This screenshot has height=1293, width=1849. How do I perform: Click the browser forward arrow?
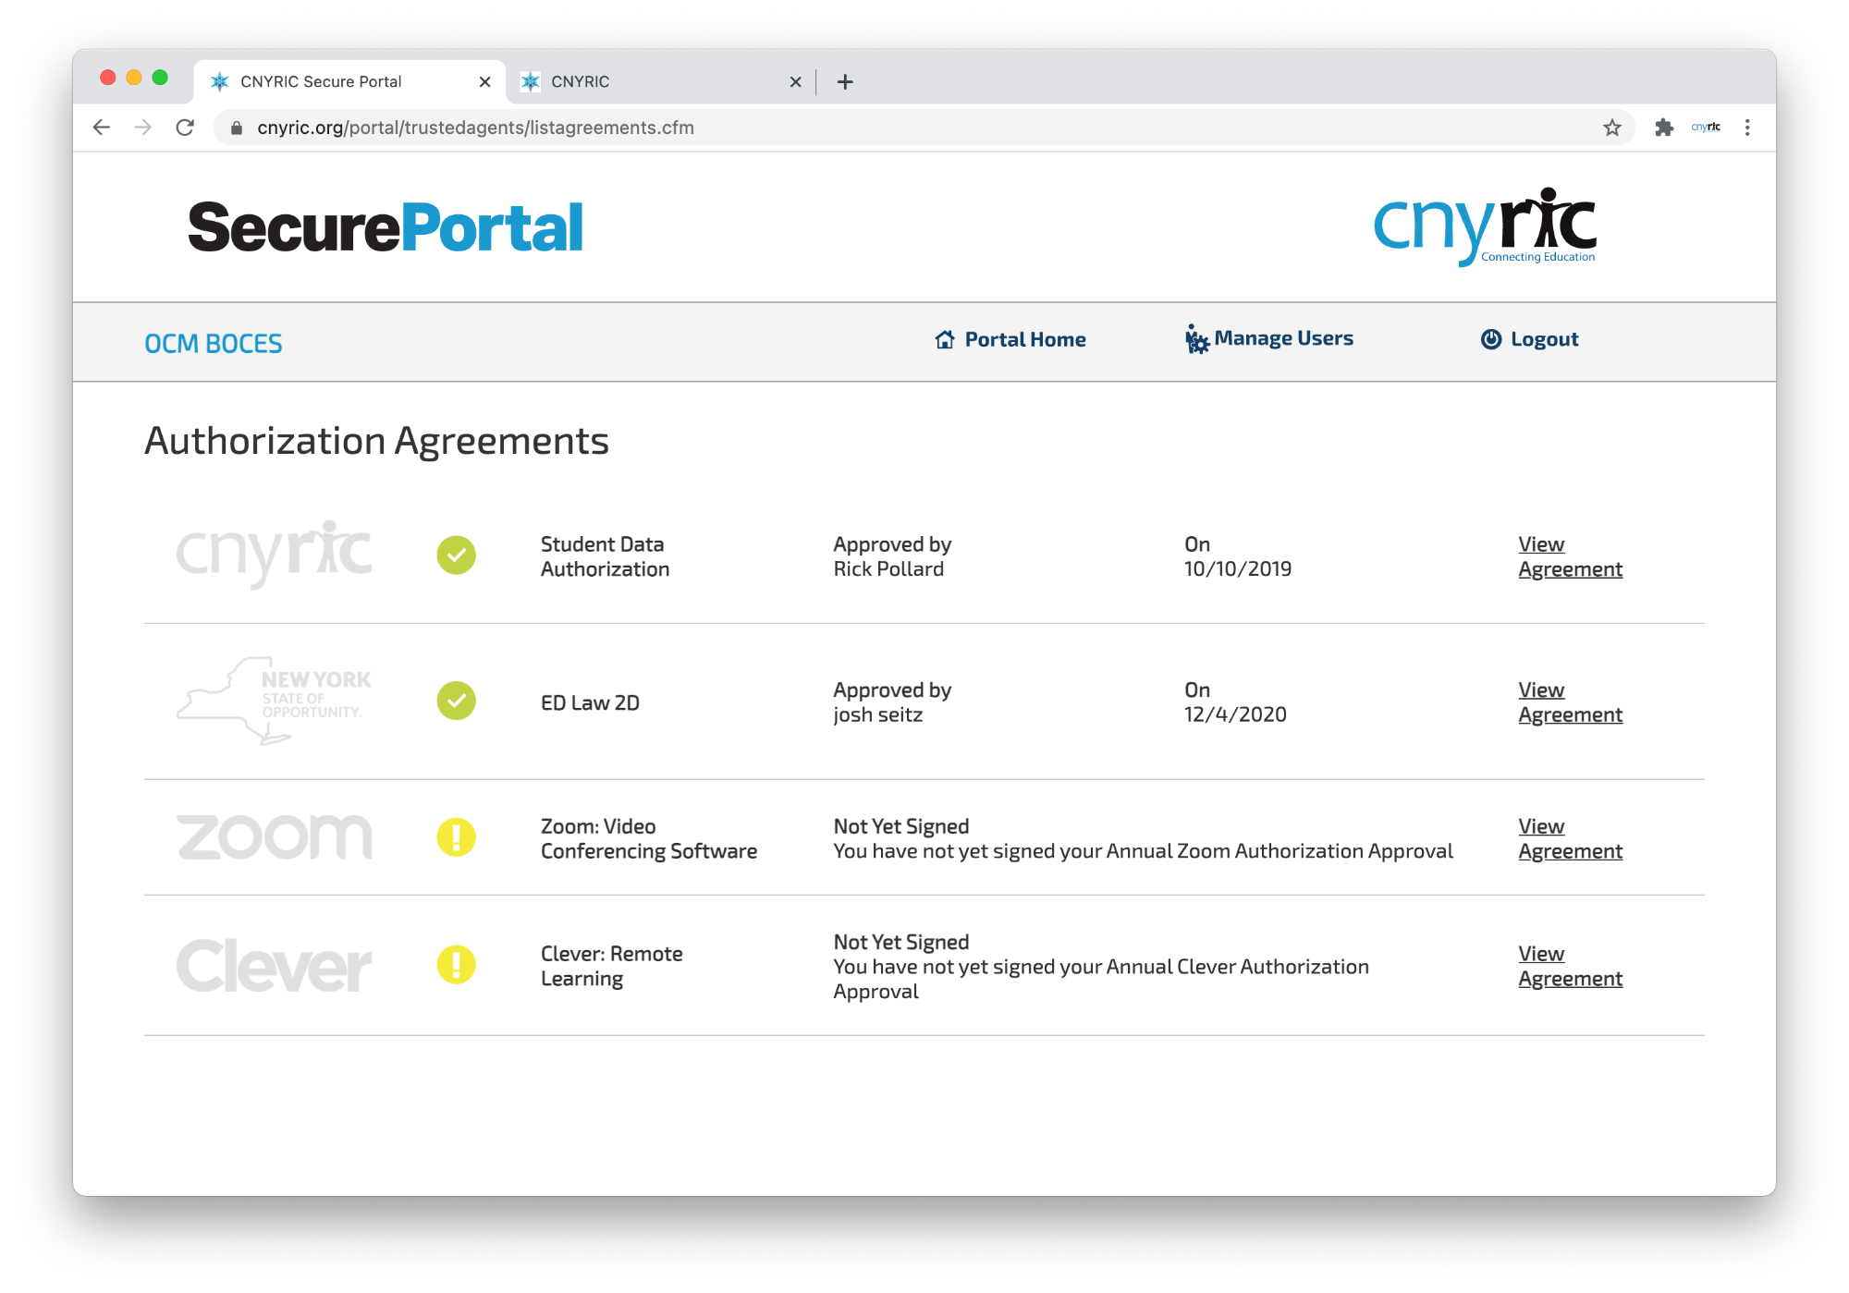tap(143, 128)
